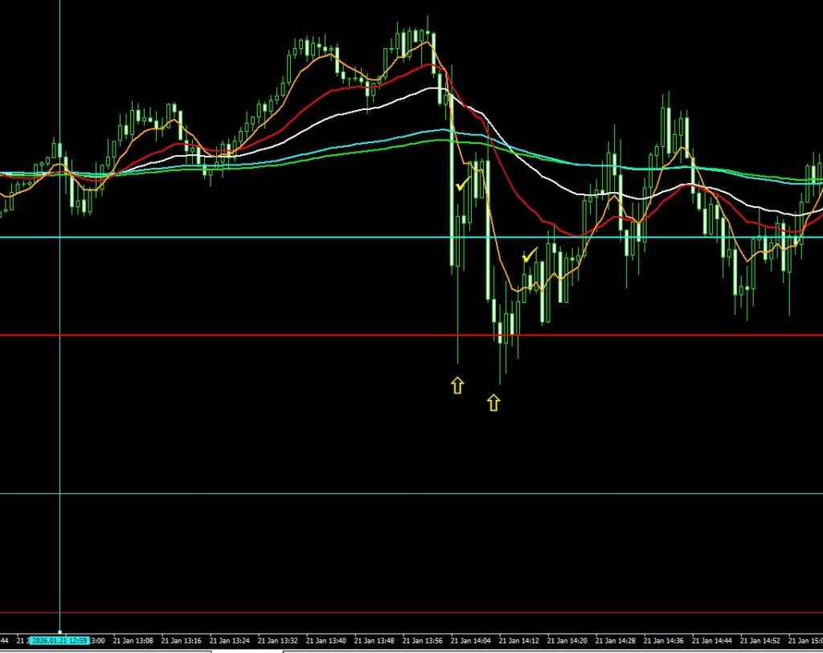Select the upper cyan horizontal line

241,237
